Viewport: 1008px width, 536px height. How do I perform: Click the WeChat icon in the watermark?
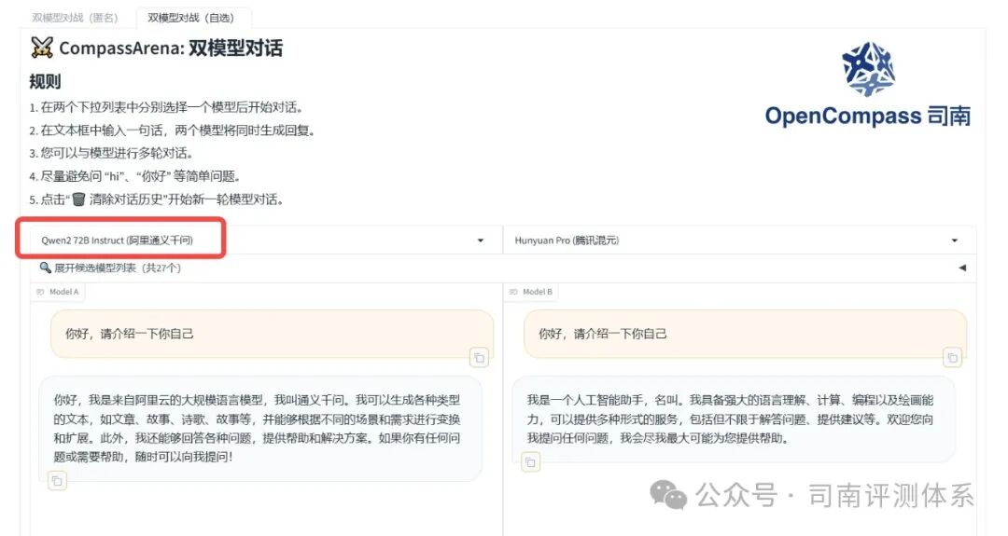tap(668, 495)
